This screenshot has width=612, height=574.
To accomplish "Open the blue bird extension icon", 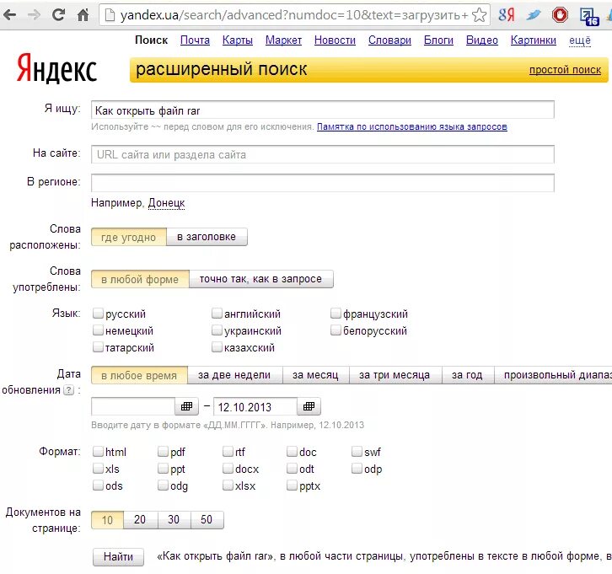I will click(533, 15).
